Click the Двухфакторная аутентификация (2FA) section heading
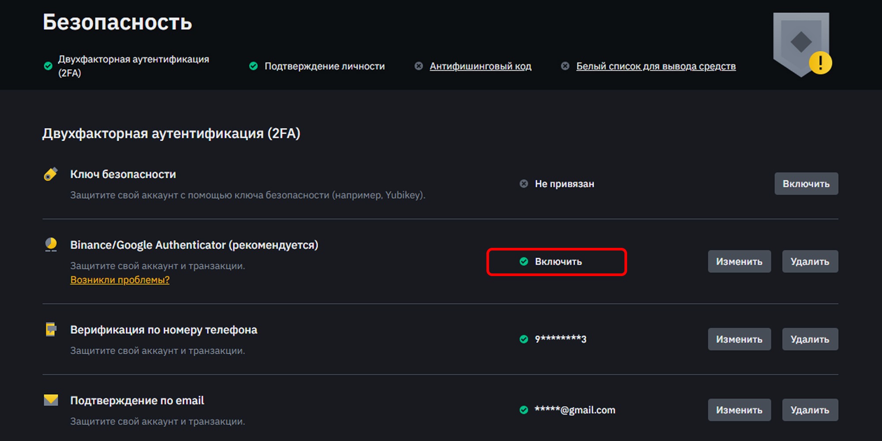The height and width of the screenshot is (441, 882). click(171, 133)
